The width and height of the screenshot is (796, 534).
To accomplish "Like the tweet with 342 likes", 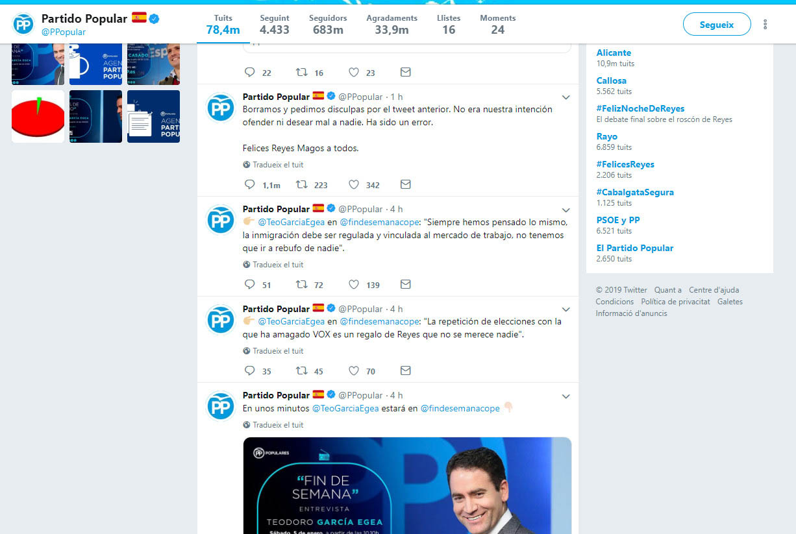I will [354, 185].
